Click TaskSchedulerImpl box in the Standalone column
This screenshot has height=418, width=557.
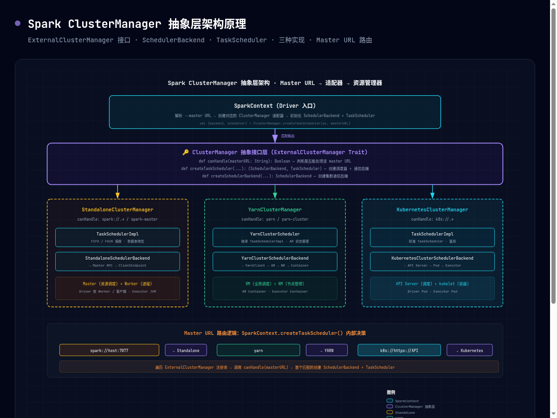click(117, 237)
